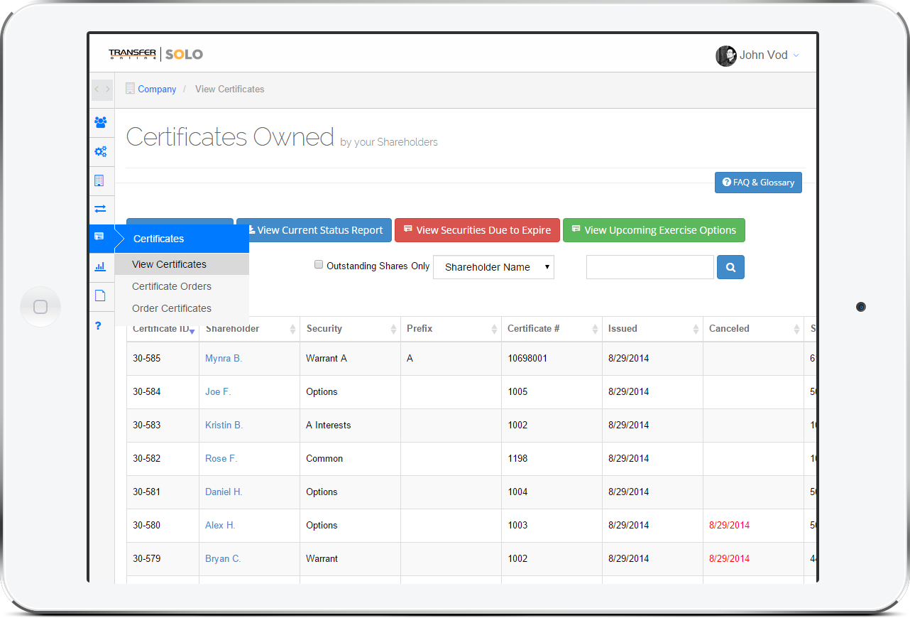Open shareholder Rose F. link
The height and width of the screenshot is (618, 910).
coord(221,459)
